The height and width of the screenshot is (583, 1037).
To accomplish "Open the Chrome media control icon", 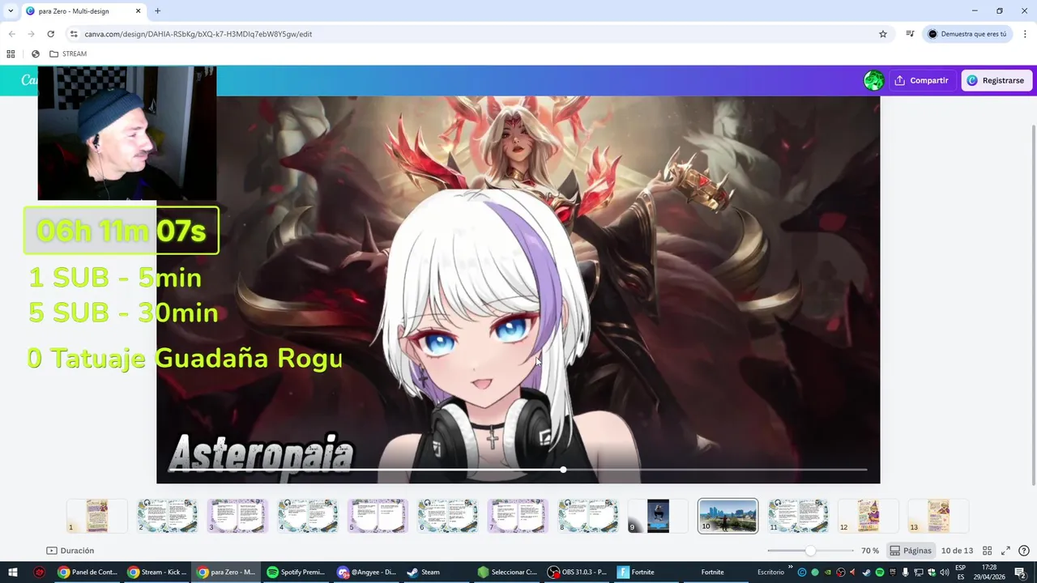I will point(910,34).
